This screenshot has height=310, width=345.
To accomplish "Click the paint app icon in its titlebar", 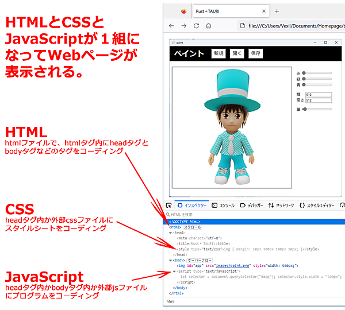I will [174, 42].
